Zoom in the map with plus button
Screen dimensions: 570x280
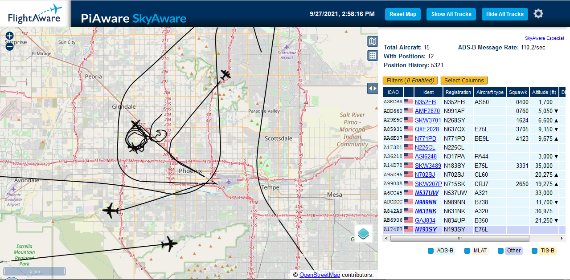coord(9,36)
